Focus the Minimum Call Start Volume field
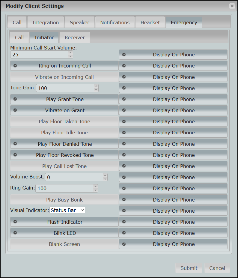The height and width of the screenshot is (278, 238). [x=39, y=55]
